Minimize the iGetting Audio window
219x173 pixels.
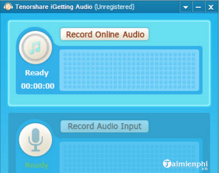[x=198, y=7]
